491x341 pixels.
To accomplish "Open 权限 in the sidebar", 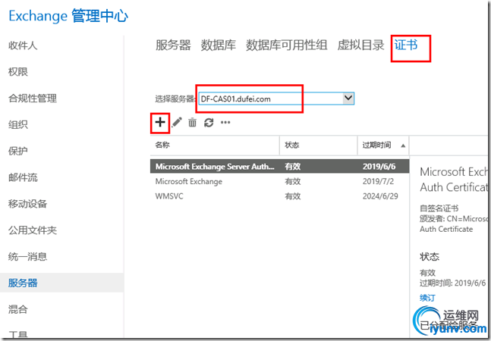I will click(18, 72).
